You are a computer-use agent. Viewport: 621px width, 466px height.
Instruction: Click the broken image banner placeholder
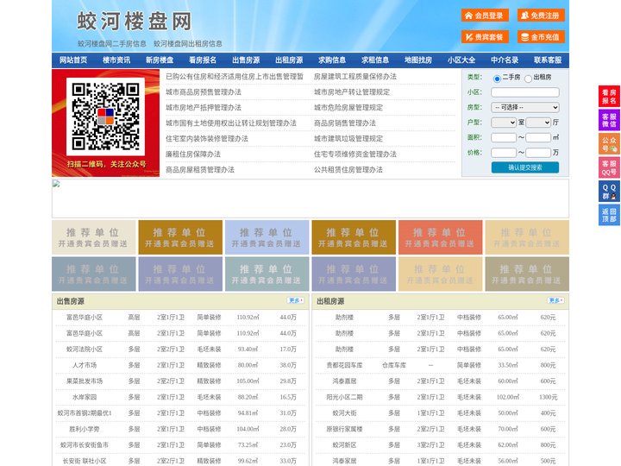[x=310, y=198]
